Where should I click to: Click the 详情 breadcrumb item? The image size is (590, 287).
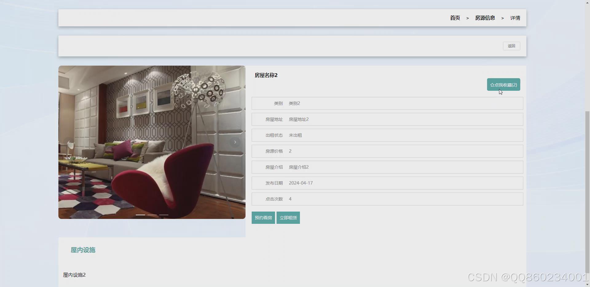click(515, 18)
